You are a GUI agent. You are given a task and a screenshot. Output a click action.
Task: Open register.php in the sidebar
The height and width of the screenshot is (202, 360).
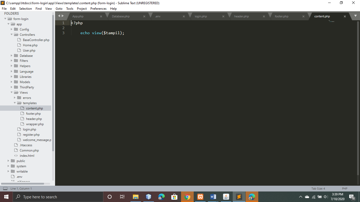pos(31,135)
